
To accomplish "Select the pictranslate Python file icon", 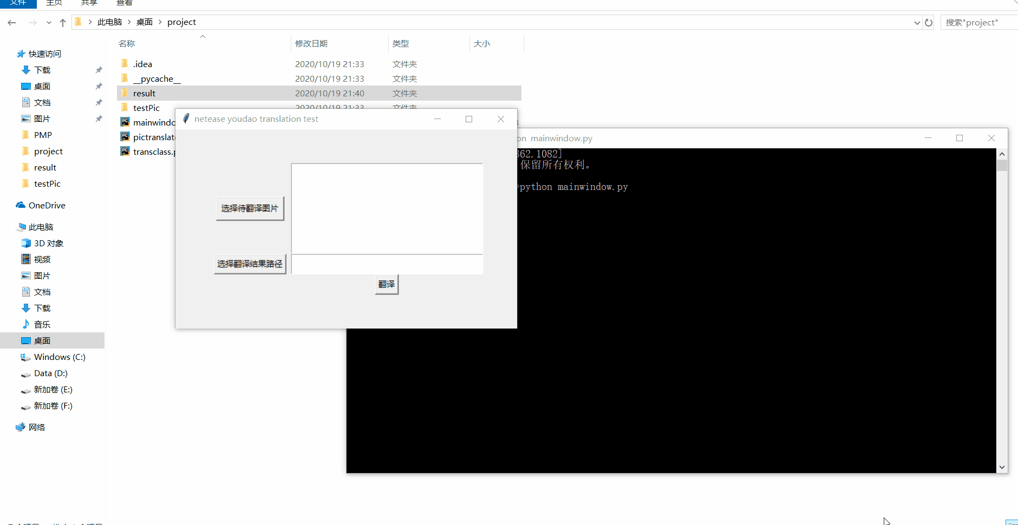I will (x=125, y=137).
